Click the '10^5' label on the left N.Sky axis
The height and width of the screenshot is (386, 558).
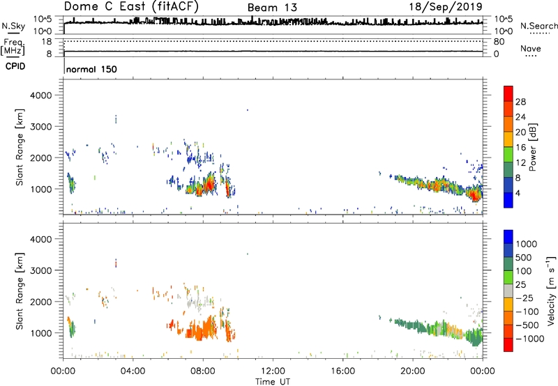click(x=43, y=20)
